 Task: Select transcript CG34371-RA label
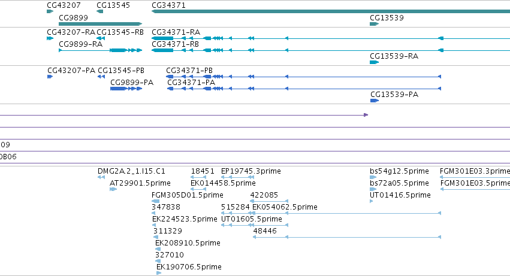tap(176, 32)
